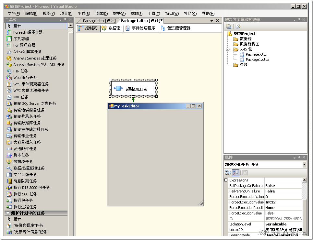Select 传输登录名任务 icon
The height and width of the screenshot is (240, 313).
[9, 116]
